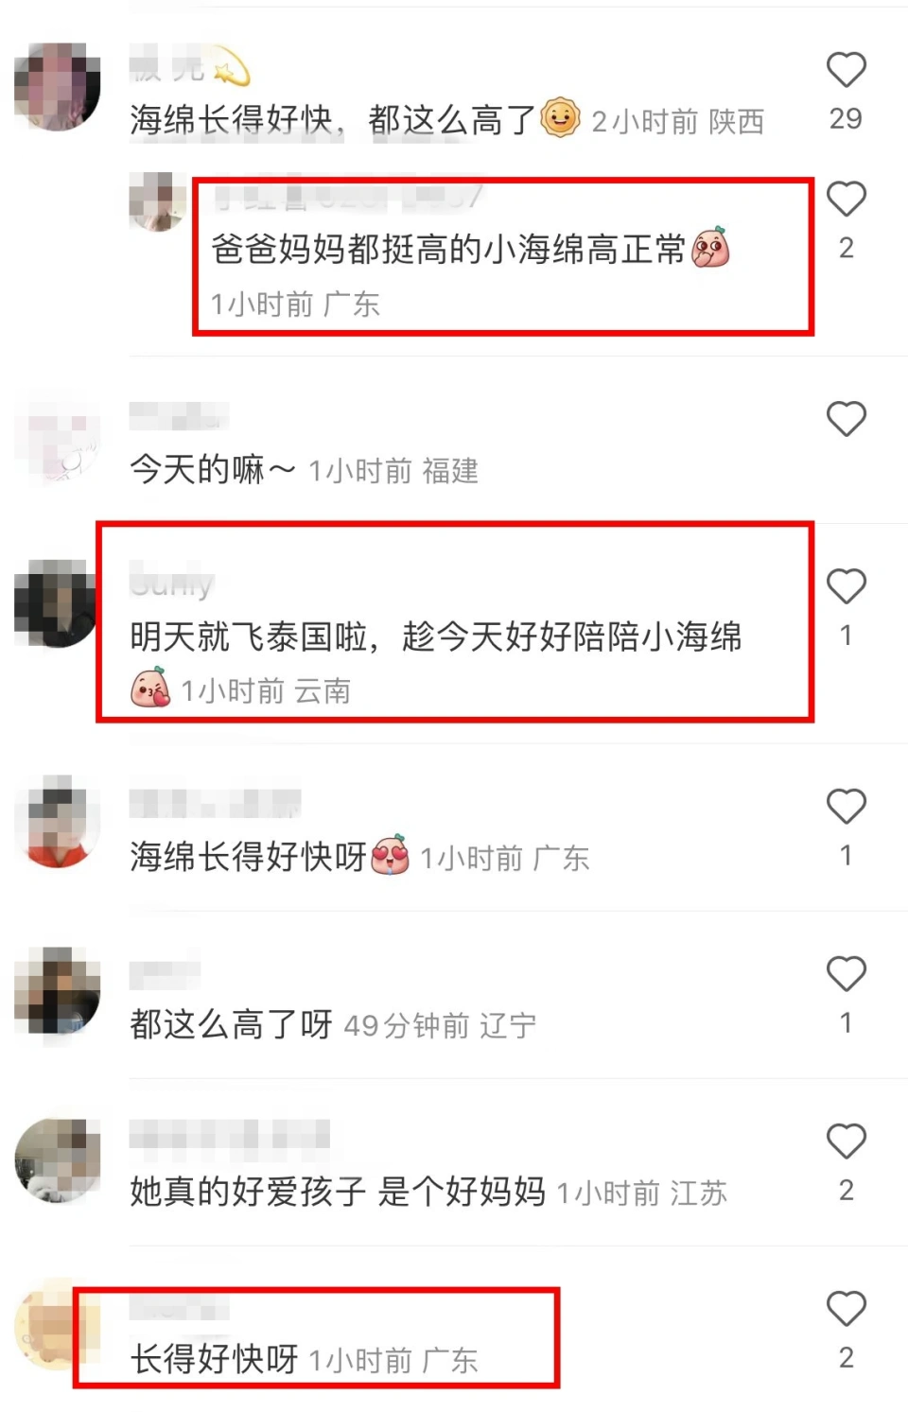
Task: Reply to comment 海绵长得好快，都这么高了
Action: pyautogui.click(x=333, y=120)
